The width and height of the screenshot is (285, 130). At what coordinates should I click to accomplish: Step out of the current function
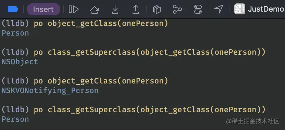[x=136, y=9]
